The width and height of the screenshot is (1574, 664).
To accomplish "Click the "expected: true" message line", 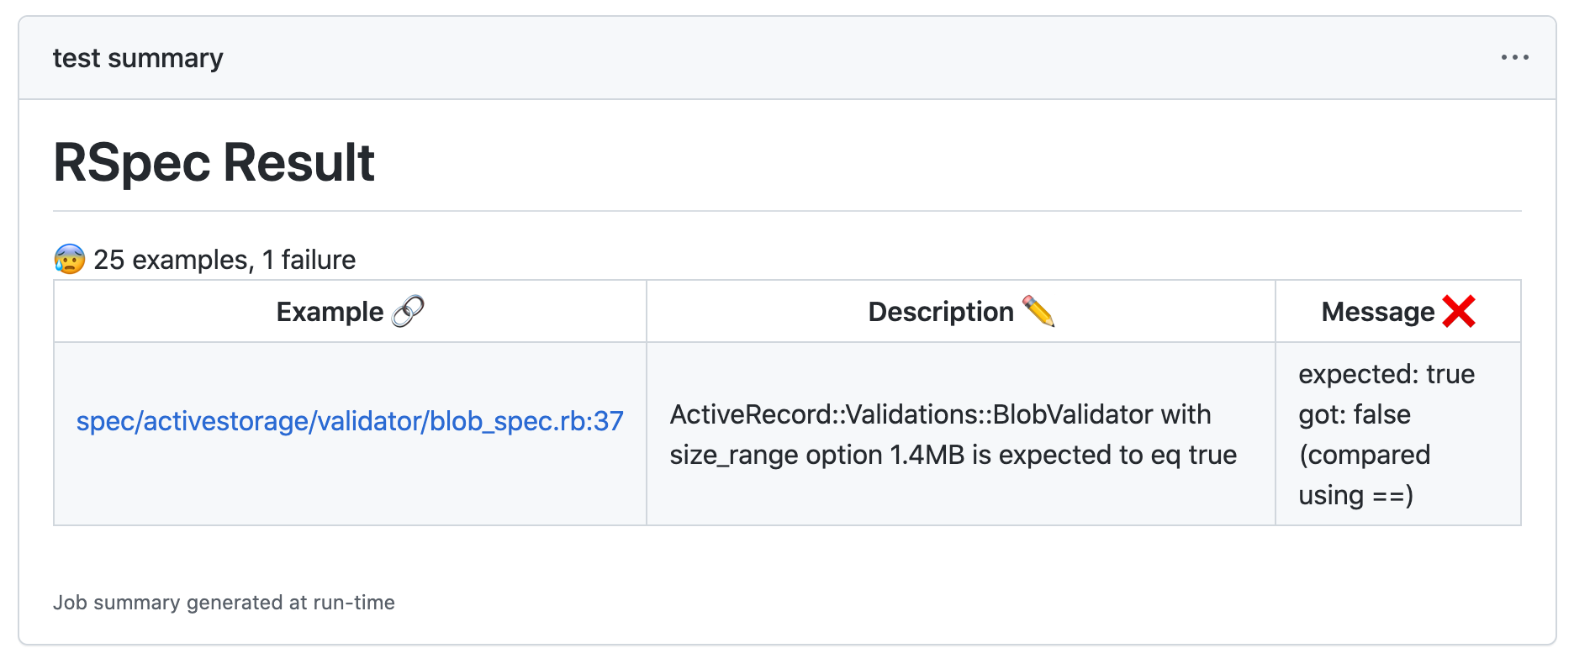I will (1386, 374).
